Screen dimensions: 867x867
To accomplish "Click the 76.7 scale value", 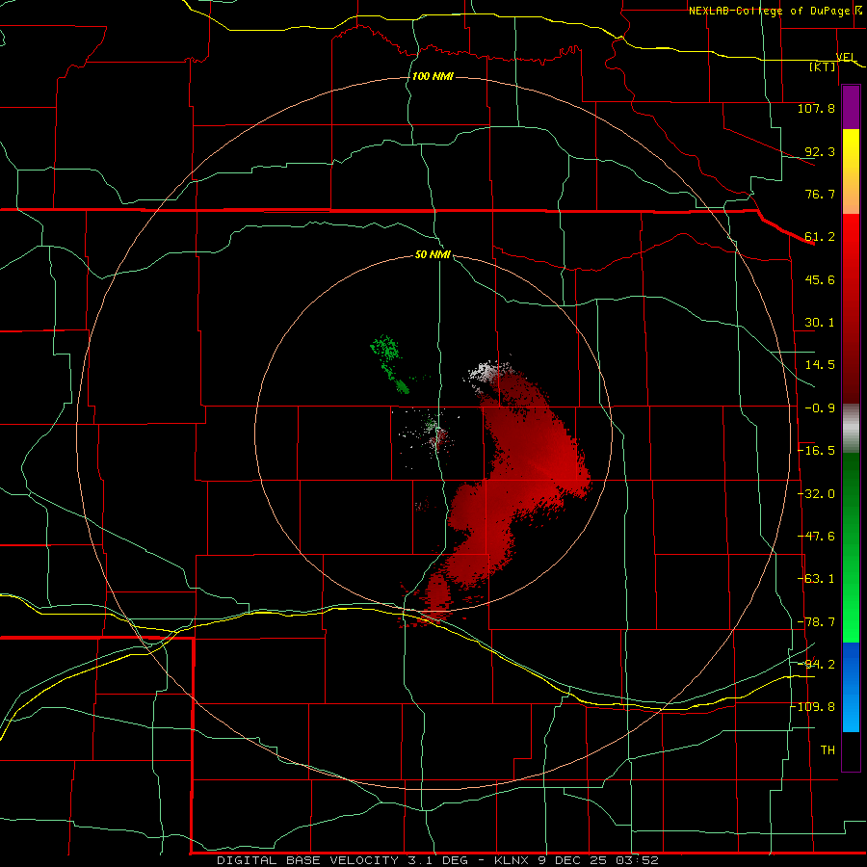I will (820, 194).
